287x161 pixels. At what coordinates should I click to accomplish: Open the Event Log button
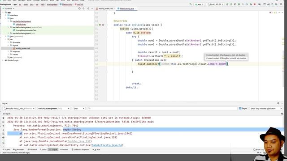point(258,149)
